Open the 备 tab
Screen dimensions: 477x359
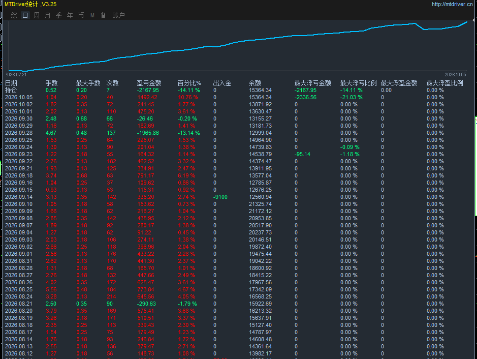click(104, 15)
